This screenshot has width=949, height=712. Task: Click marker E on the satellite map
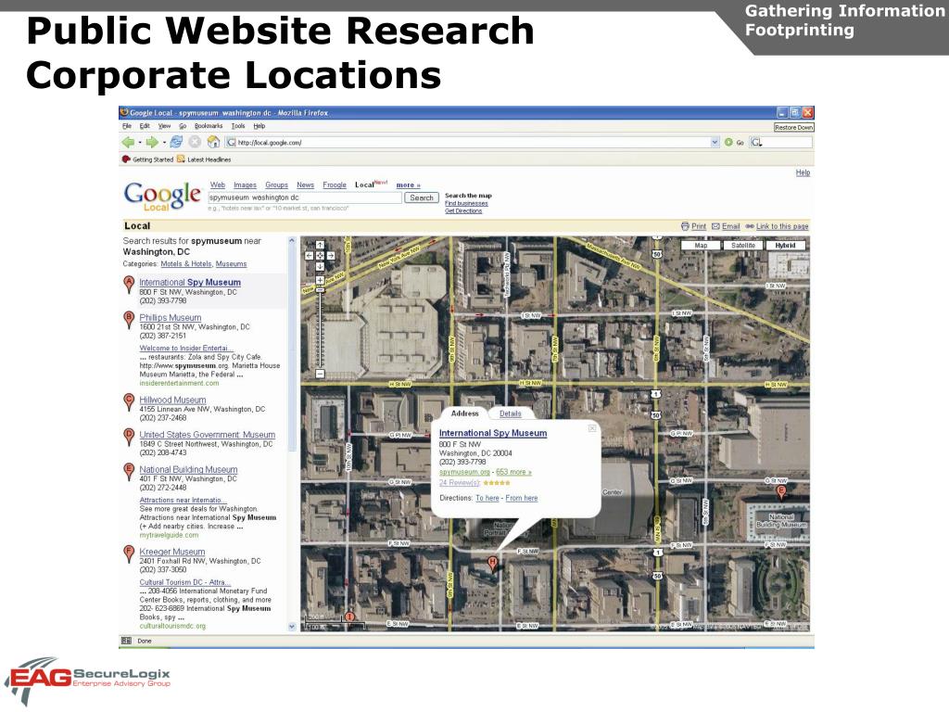pyautogui.click(x=781, y=491)
